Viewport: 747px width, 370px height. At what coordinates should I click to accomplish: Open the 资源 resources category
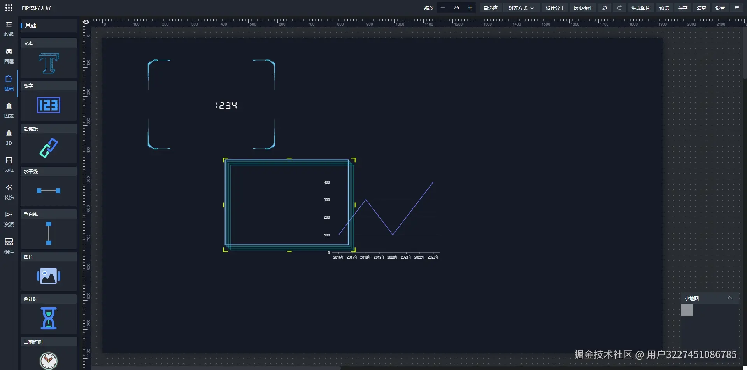pos(9,219)
